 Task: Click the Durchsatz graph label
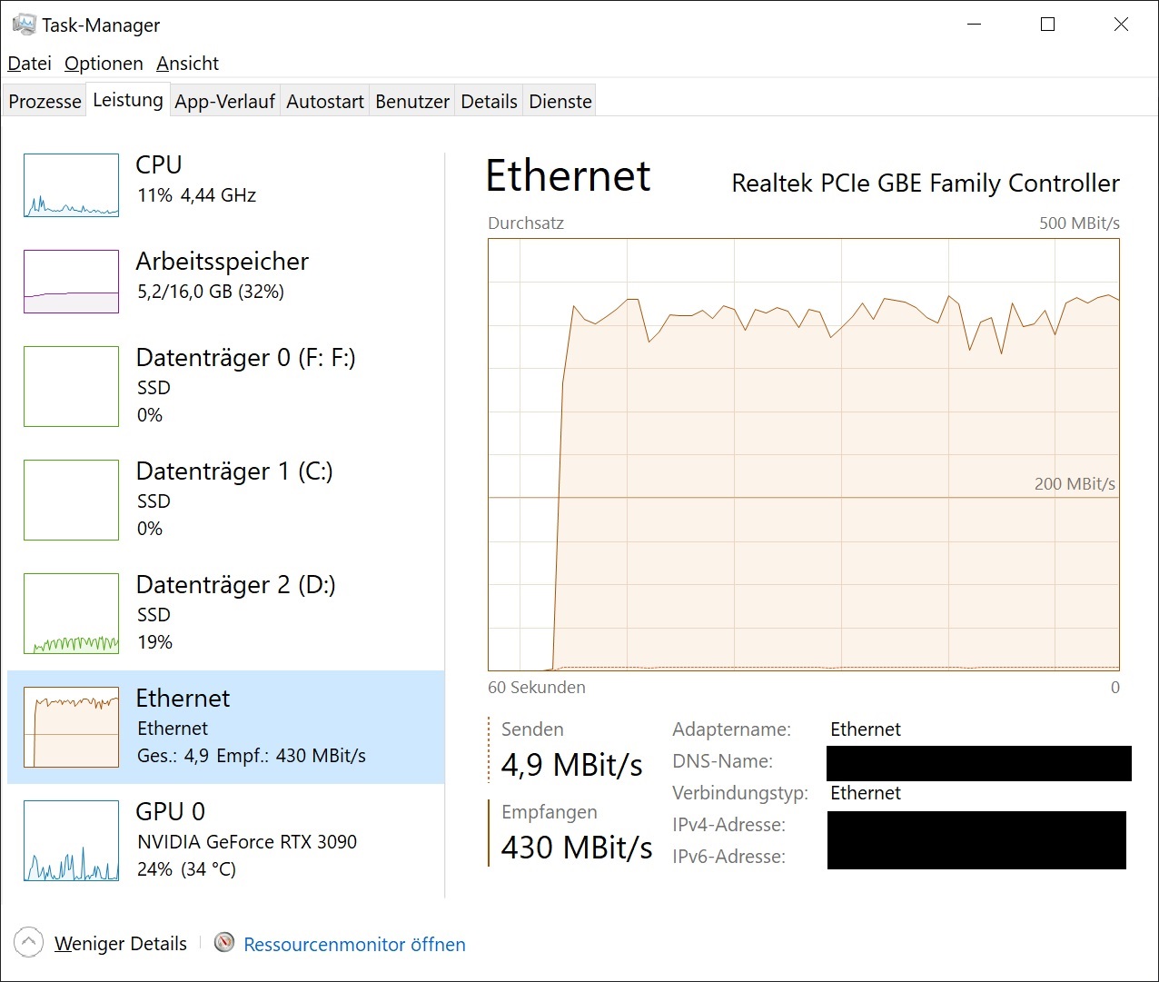pos(526,223)
